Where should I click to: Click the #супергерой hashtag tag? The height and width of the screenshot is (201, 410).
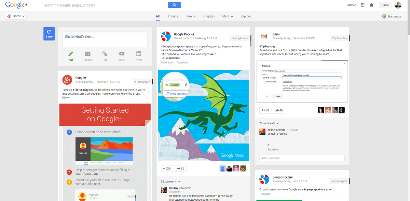(339, 181)
